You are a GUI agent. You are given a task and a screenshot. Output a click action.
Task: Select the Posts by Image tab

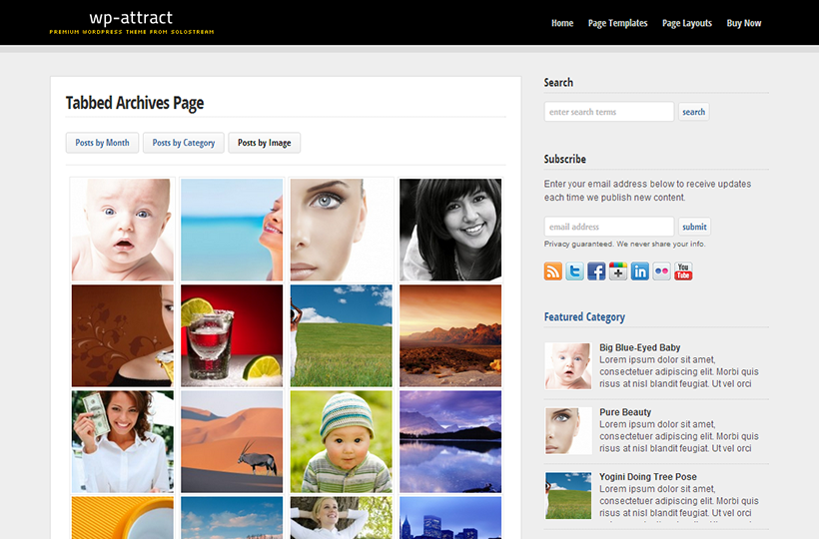[265, 143]
